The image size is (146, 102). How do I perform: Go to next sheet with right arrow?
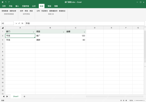7,96
